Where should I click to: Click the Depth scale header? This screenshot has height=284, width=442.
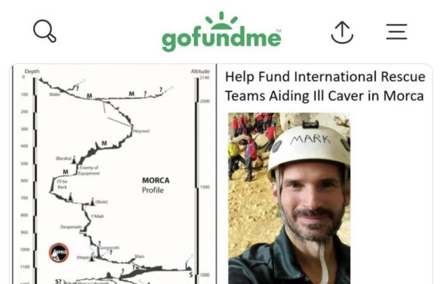[x=32, y=71]
